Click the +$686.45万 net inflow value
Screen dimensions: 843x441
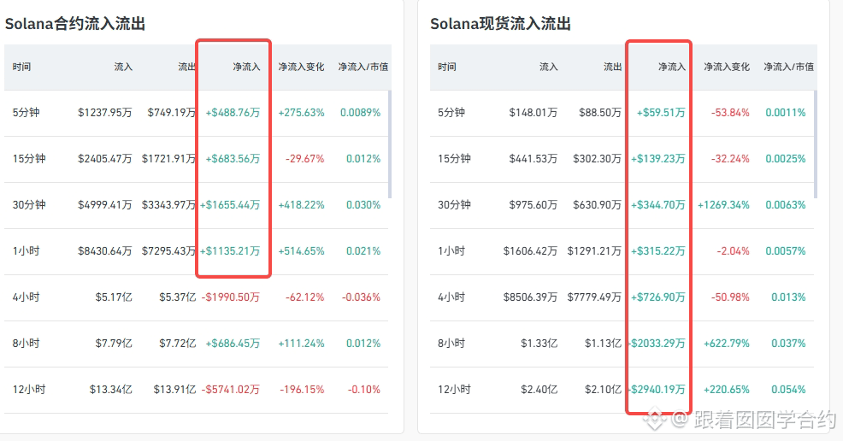(x=233, y=344)
